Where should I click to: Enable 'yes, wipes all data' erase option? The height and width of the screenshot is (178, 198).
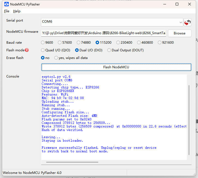tap(56, 58)
